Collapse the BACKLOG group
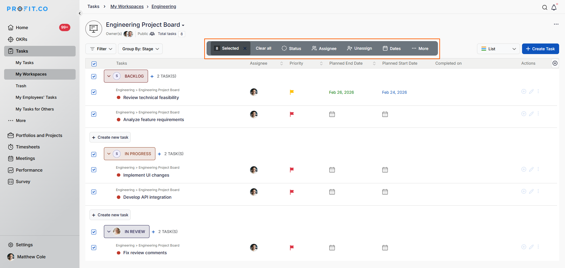The image size is (565, 268). tap(109, 76)
